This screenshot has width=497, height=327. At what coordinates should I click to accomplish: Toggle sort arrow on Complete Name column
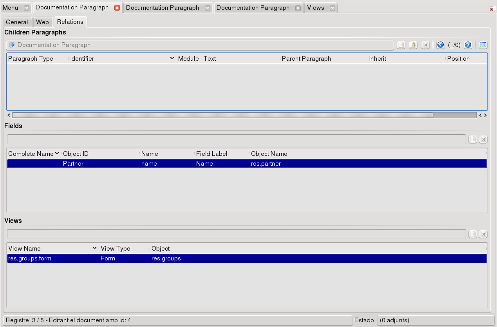coord(57,154)
